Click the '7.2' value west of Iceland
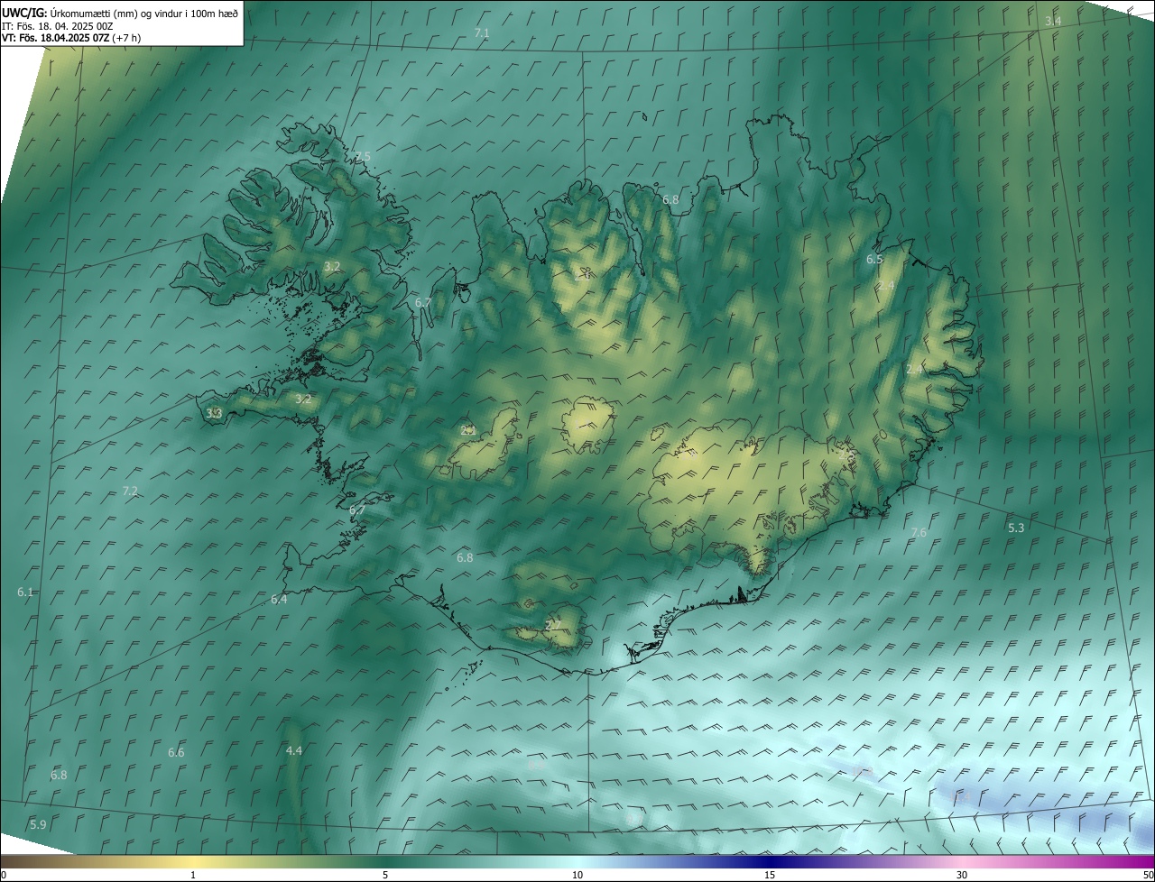The width and height of the screenshot is (1155, 882). click(x=130, y=492)
